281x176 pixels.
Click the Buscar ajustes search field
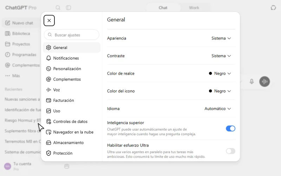(72, 35)
